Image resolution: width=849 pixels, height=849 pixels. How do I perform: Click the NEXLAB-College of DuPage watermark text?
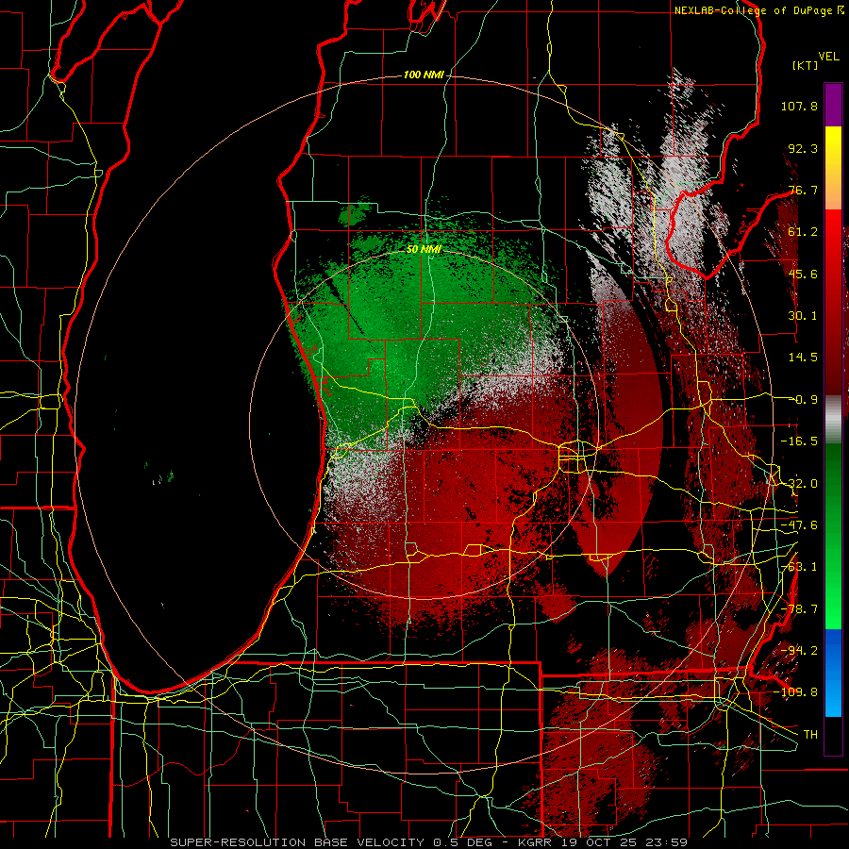click(x=758, y=10)
